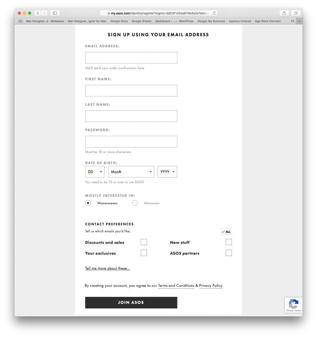This screenshot has width=317, height=337.
Task: Go back using Safari back arrow
Action: (x=38, y=13)
